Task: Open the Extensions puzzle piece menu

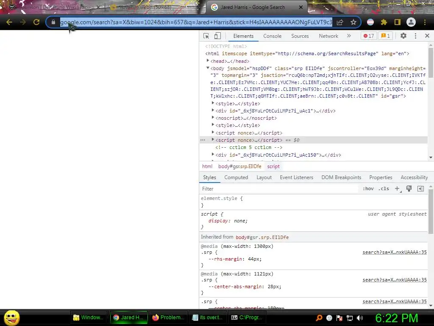Action: click(384, 22)
